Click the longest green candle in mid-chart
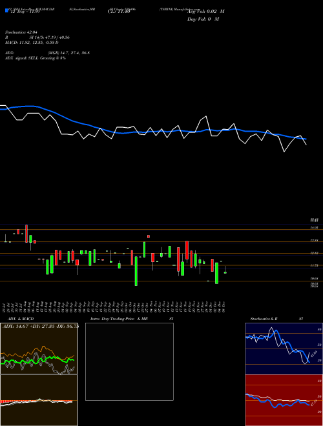This screenshot has height=426, width=323. point(136,271)
